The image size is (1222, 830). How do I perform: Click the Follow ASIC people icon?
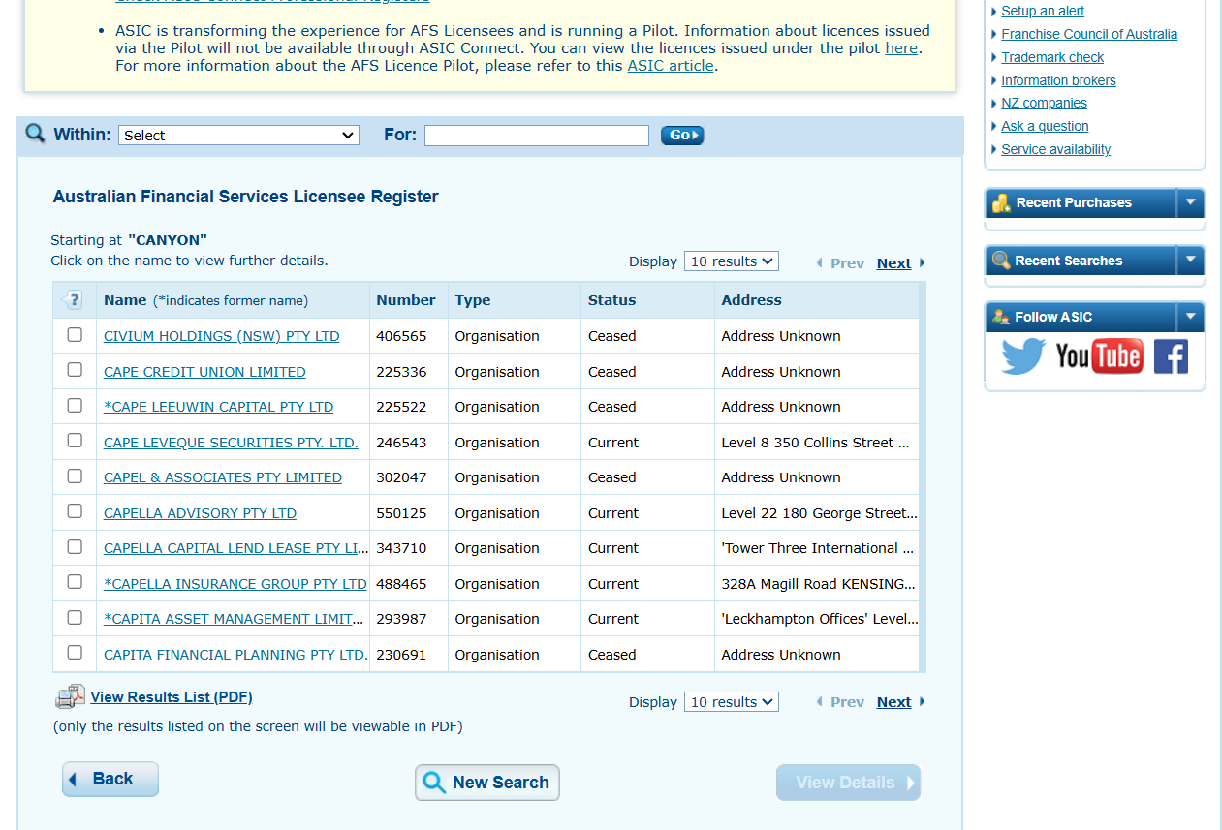tap(1001, 317)
